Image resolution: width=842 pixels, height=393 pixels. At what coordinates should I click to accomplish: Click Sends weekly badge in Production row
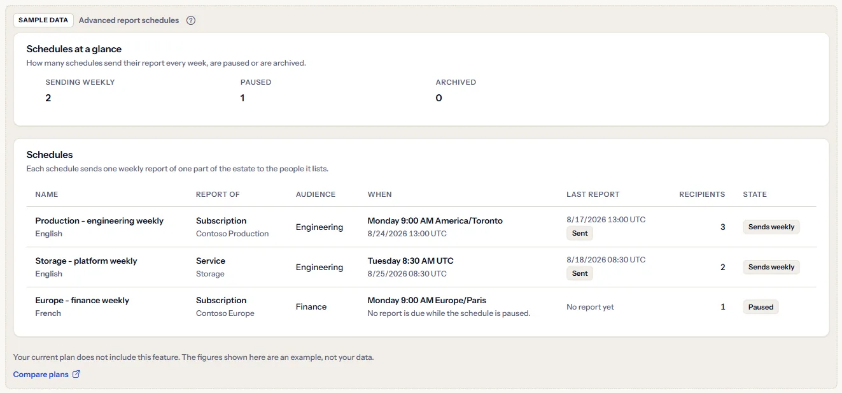pyautogui.click(x=771, y=227)
